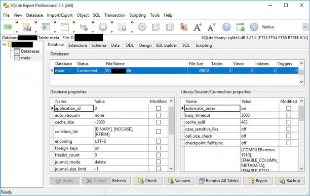The width and height of the screenshot is (310, 196).
Task: Open options with the gear toolbar icon
Action: pos(142,27)
